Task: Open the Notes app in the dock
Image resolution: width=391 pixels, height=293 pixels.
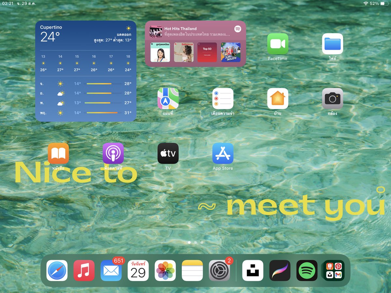Action: 192,271
